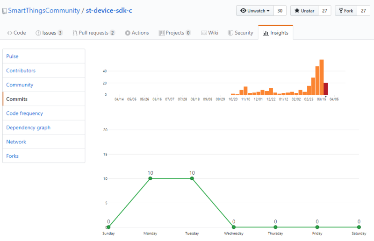
Task: Click the eye icon on Unwatch
Action: point(243,11)
